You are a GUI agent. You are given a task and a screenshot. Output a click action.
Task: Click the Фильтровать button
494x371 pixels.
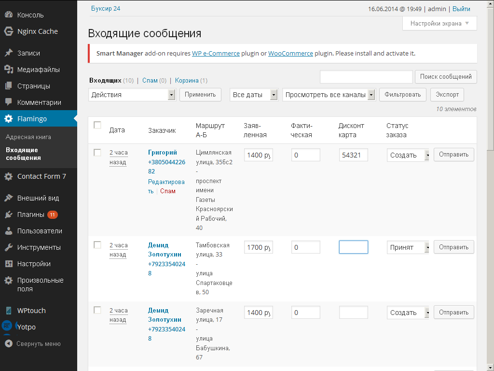point(403,95)
